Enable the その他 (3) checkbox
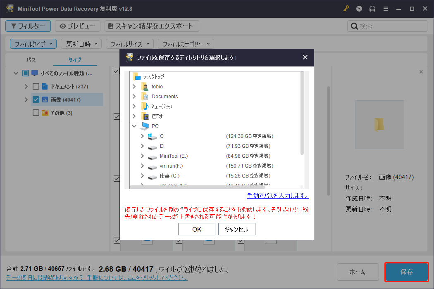This screenshot has height=289, width=434. (x=36, y=112)
